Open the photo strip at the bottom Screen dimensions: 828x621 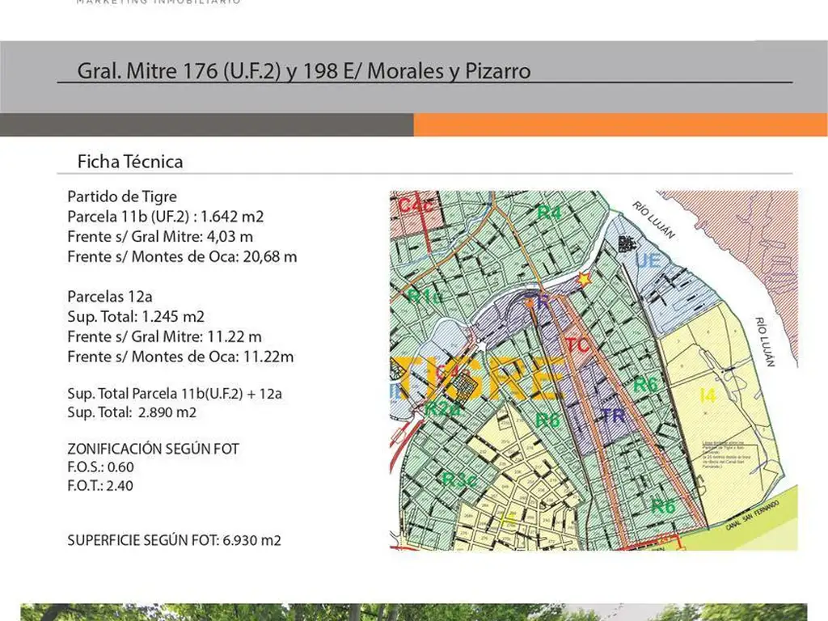(413, 612)
